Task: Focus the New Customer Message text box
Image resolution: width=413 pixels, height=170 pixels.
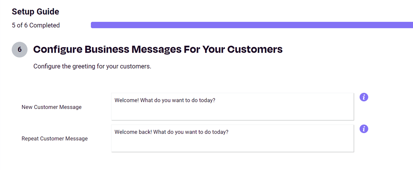Action: pyautogui.click(x=233, y=107)
